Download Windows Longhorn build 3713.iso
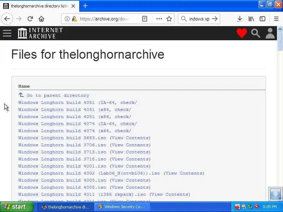Screen dimensions: 283x212 point(62,152)
